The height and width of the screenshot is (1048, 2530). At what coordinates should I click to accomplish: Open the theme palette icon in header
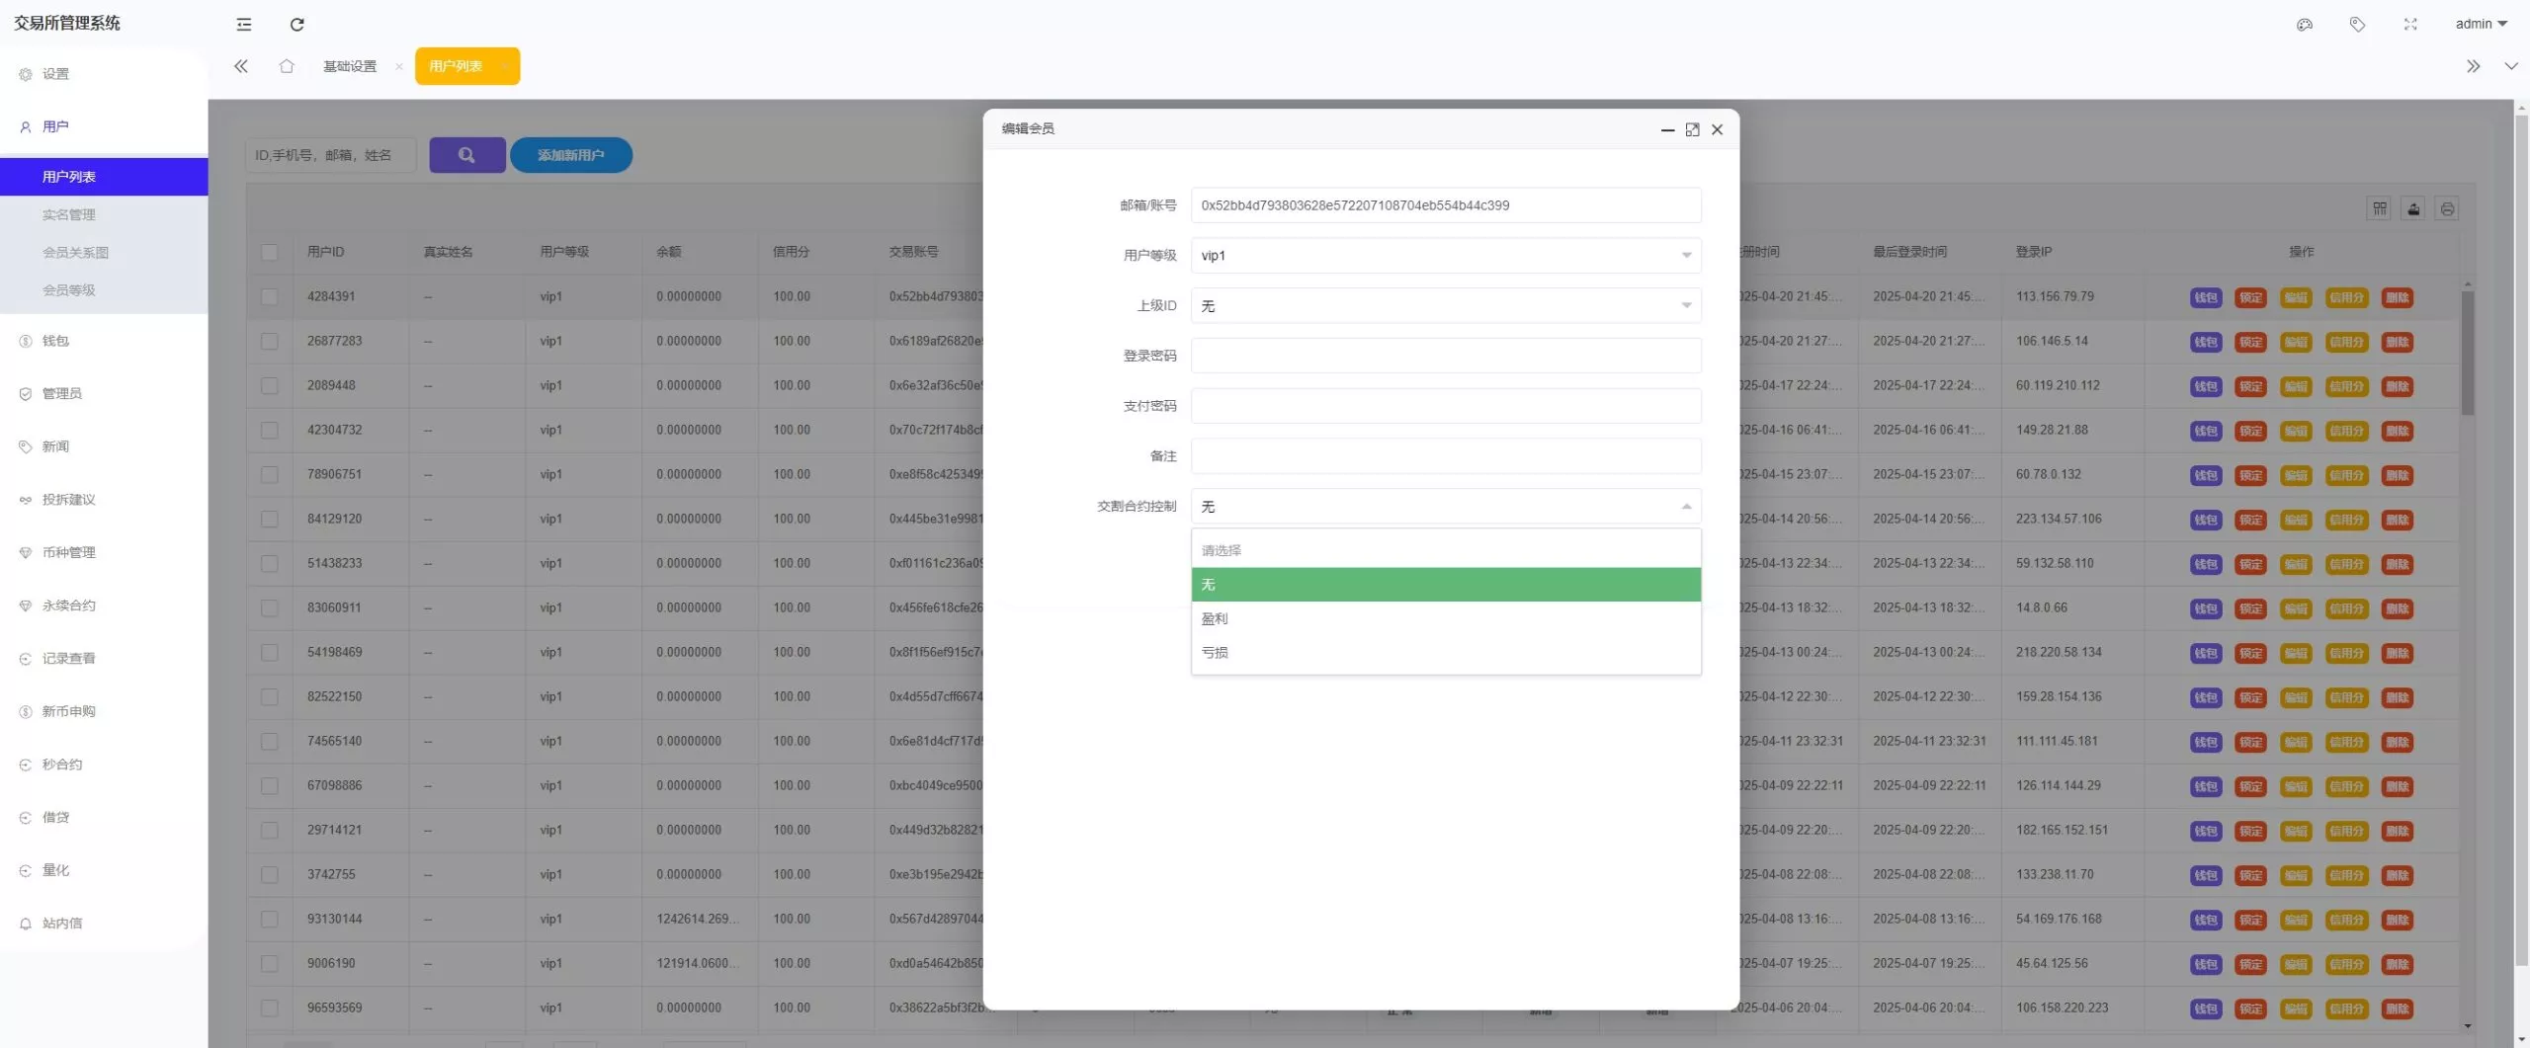2305,24
